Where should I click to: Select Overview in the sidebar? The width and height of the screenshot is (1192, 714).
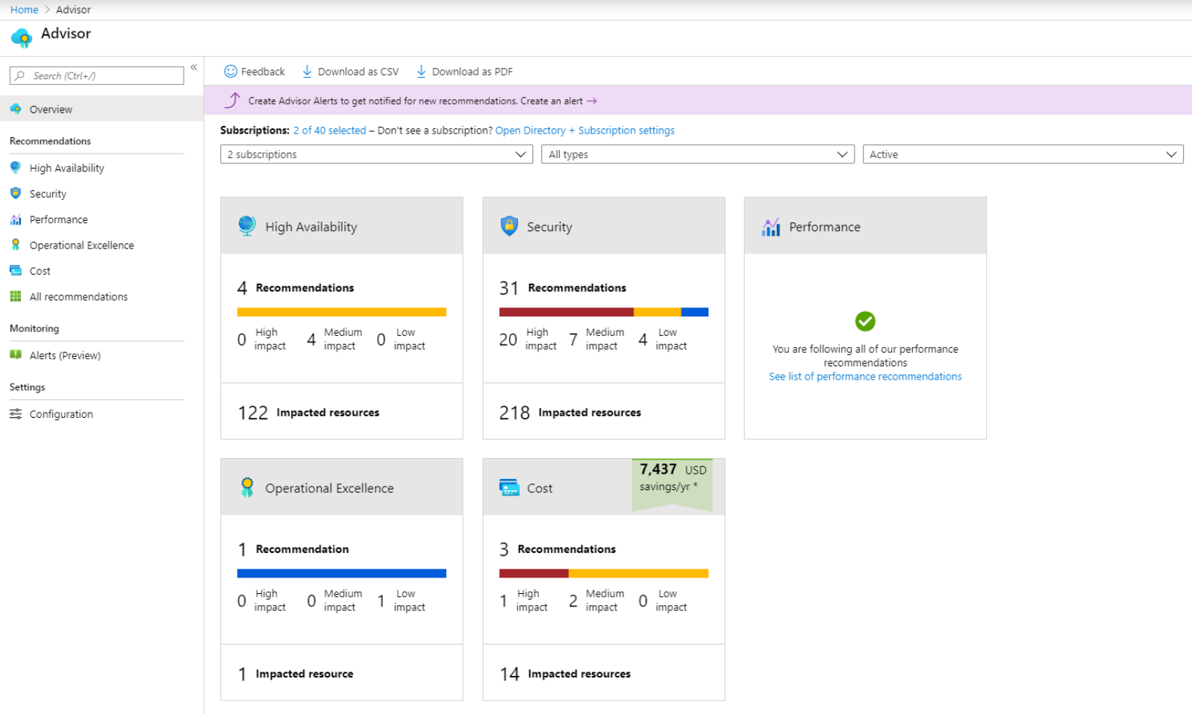102,109
